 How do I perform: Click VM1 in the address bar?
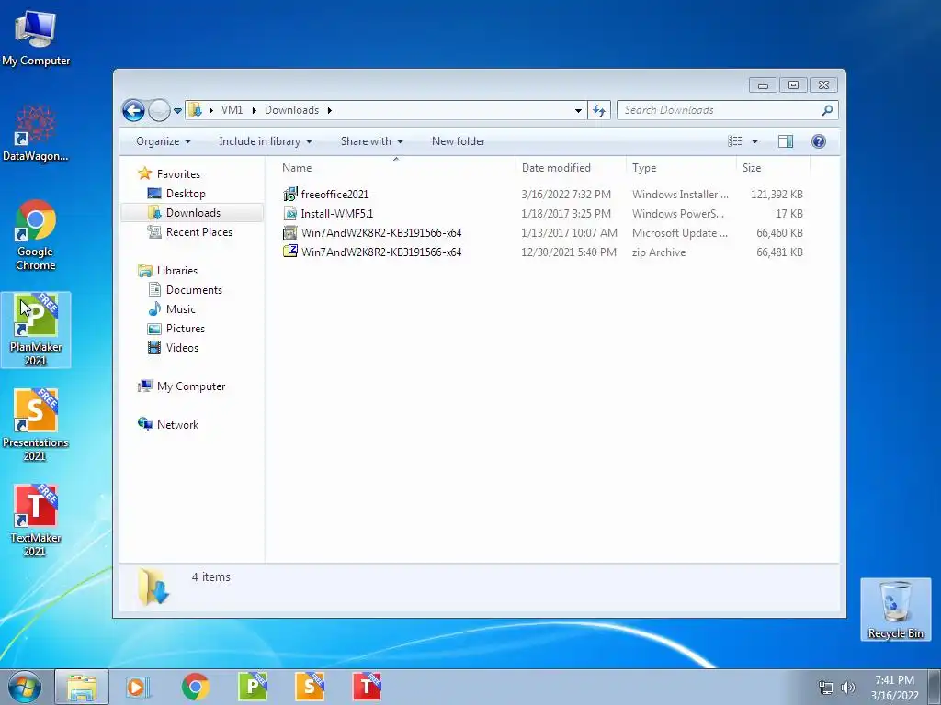point(232,110)
